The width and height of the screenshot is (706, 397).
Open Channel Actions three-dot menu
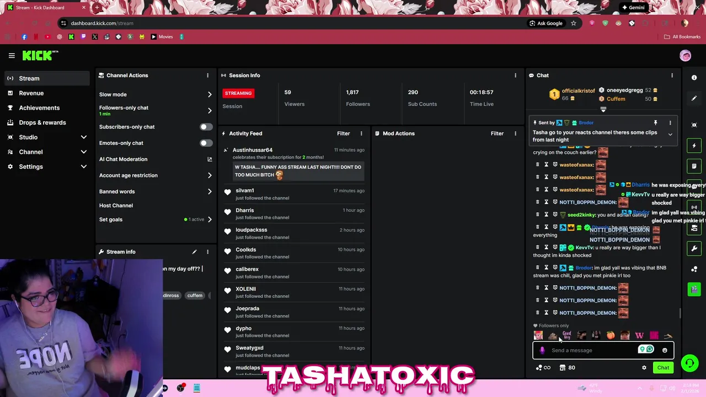coord(207,76)
